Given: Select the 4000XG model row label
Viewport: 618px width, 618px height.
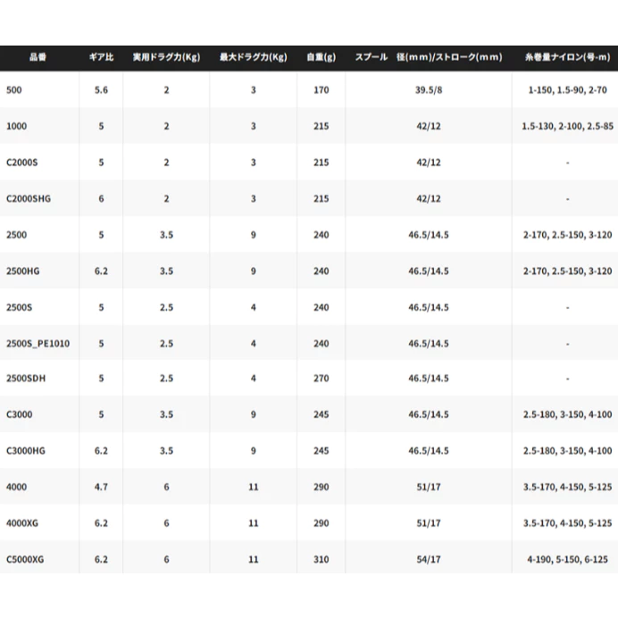Looking at the screenshot, I should click(22, 523).
